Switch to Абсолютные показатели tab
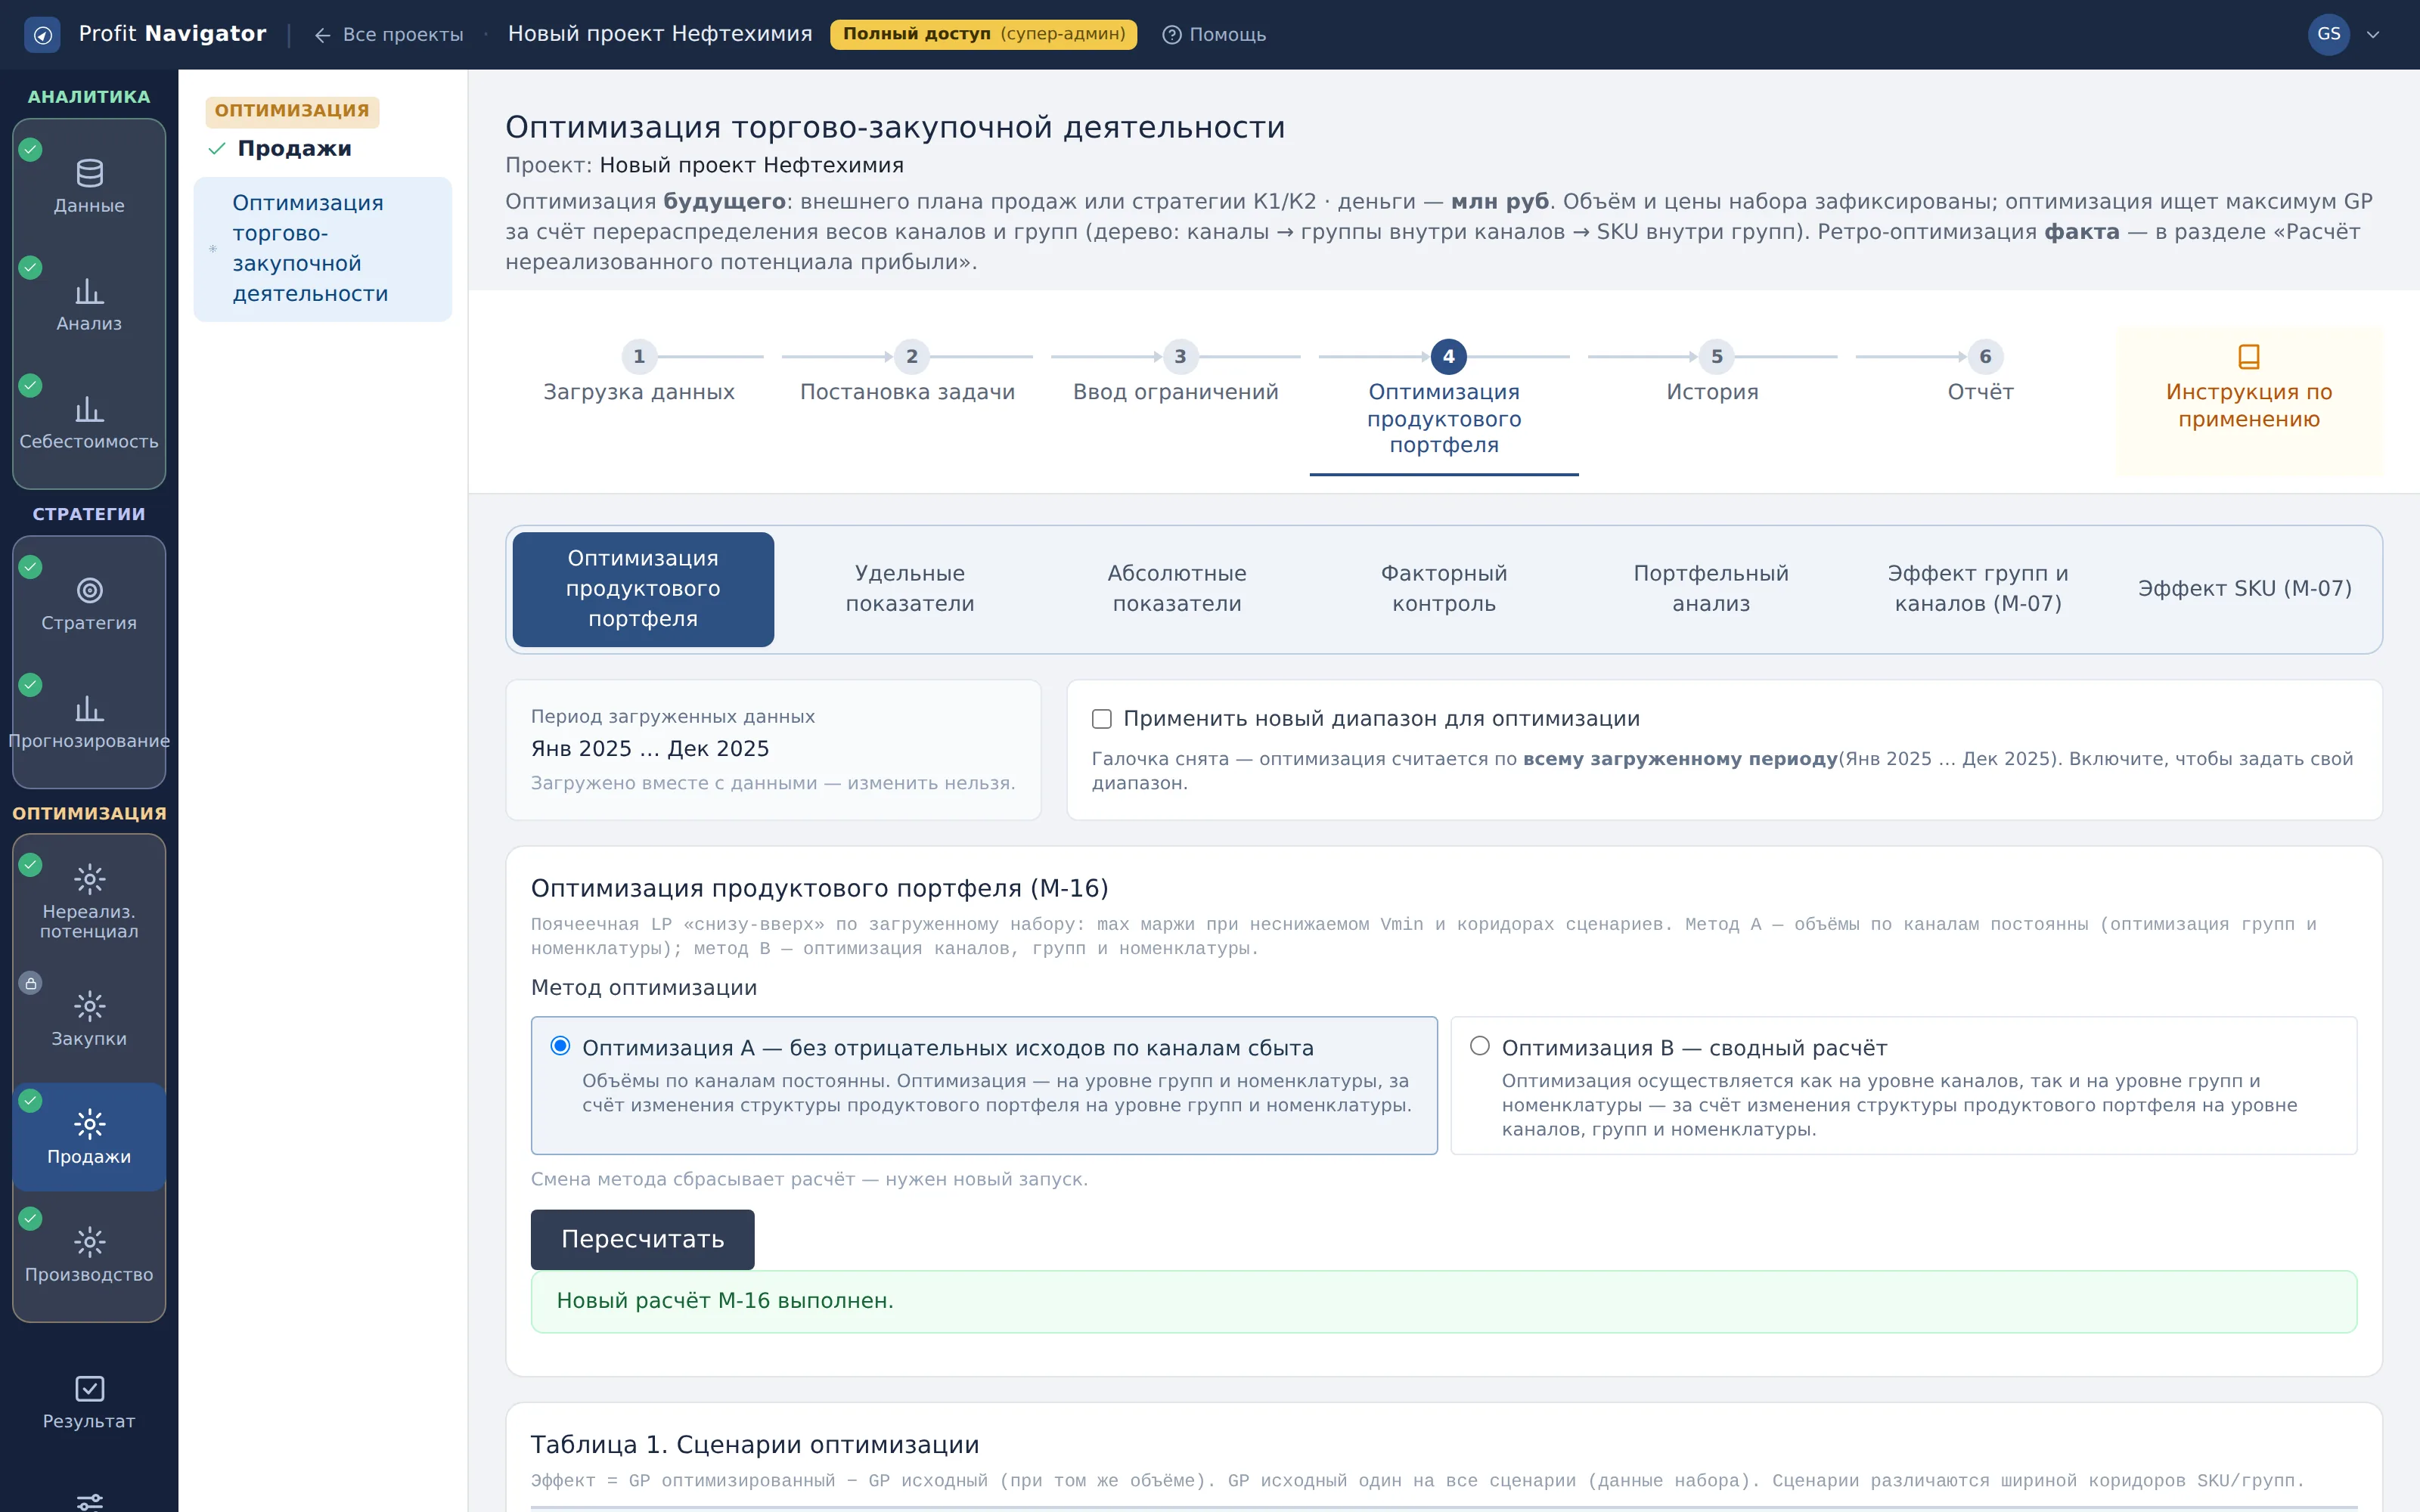The image size is (2420, 1512). pyautogui.click(x=1177, y=589)
